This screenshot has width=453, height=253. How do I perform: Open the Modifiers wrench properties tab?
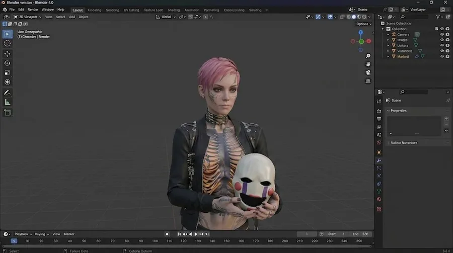379,160
